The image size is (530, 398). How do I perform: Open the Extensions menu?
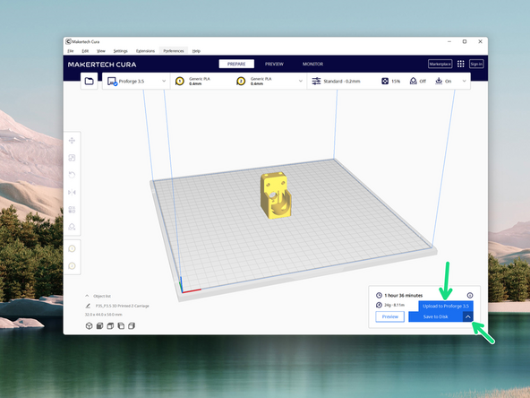[145, 51]
